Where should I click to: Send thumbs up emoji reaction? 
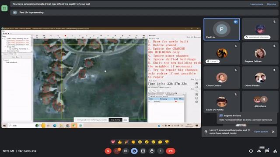[120, 142]
